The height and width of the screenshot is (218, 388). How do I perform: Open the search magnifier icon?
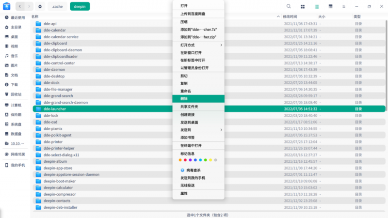289,6
